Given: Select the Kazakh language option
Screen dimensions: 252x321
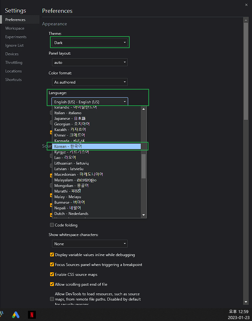Looking at the screenshot, I should point(96,130).
